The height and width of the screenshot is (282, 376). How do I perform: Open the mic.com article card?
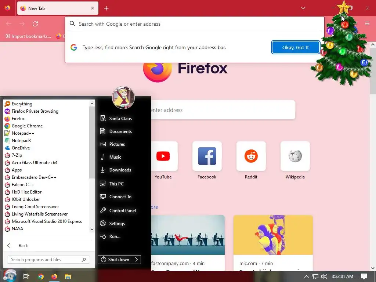point(273,243)
